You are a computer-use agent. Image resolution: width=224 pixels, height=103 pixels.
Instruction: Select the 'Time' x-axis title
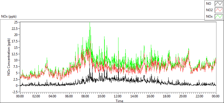click(119, 101)
